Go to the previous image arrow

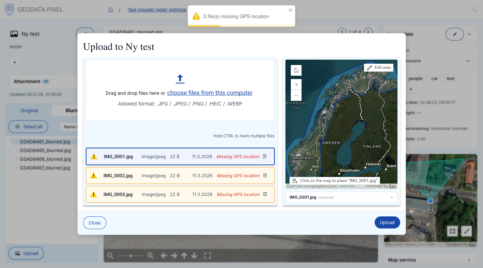coord(342,32)
